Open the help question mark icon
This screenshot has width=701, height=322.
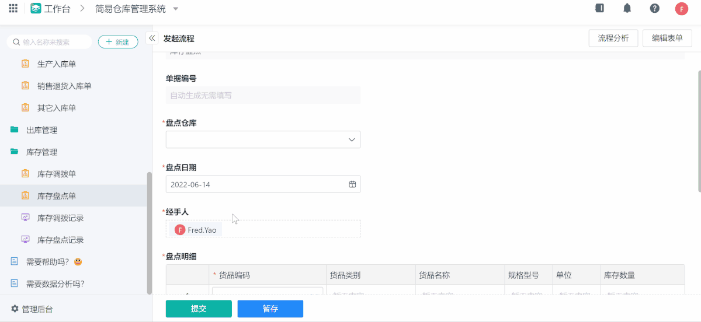(655, 8)
